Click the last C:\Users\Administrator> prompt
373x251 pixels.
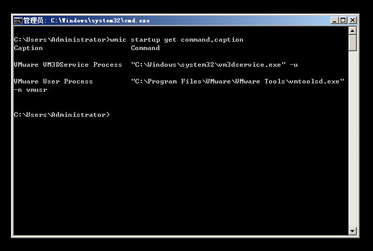click(62, 115)
